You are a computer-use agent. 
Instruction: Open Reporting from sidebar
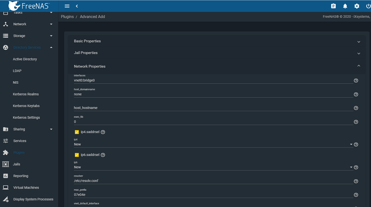21,176
